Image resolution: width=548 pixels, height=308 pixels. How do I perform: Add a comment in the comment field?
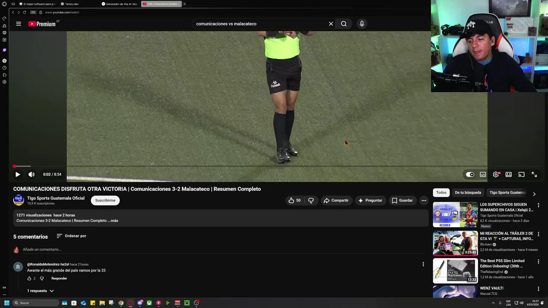tap(223, 249)
